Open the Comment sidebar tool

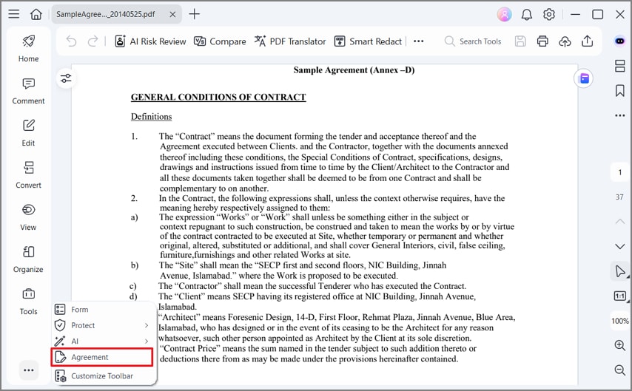(28, 89)
